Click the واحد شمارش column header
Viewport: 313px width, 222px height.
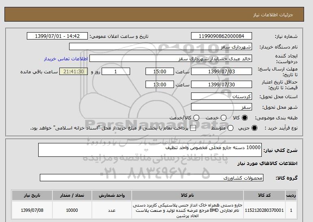tap(112, 196)
